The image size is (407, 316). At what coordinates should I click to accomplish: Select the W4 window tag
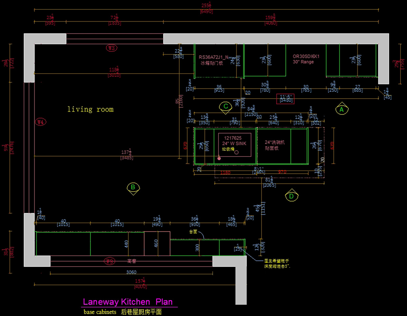coord(40,122)
